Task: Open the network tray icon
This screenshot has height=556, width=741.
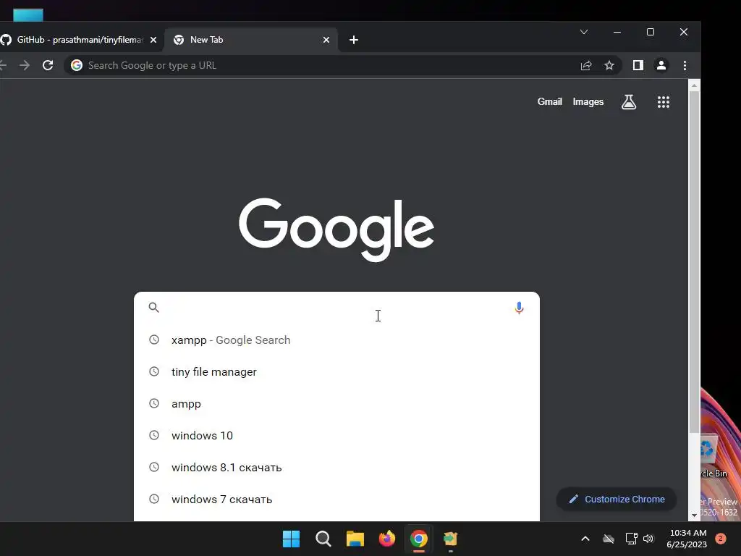Action: 631,539
